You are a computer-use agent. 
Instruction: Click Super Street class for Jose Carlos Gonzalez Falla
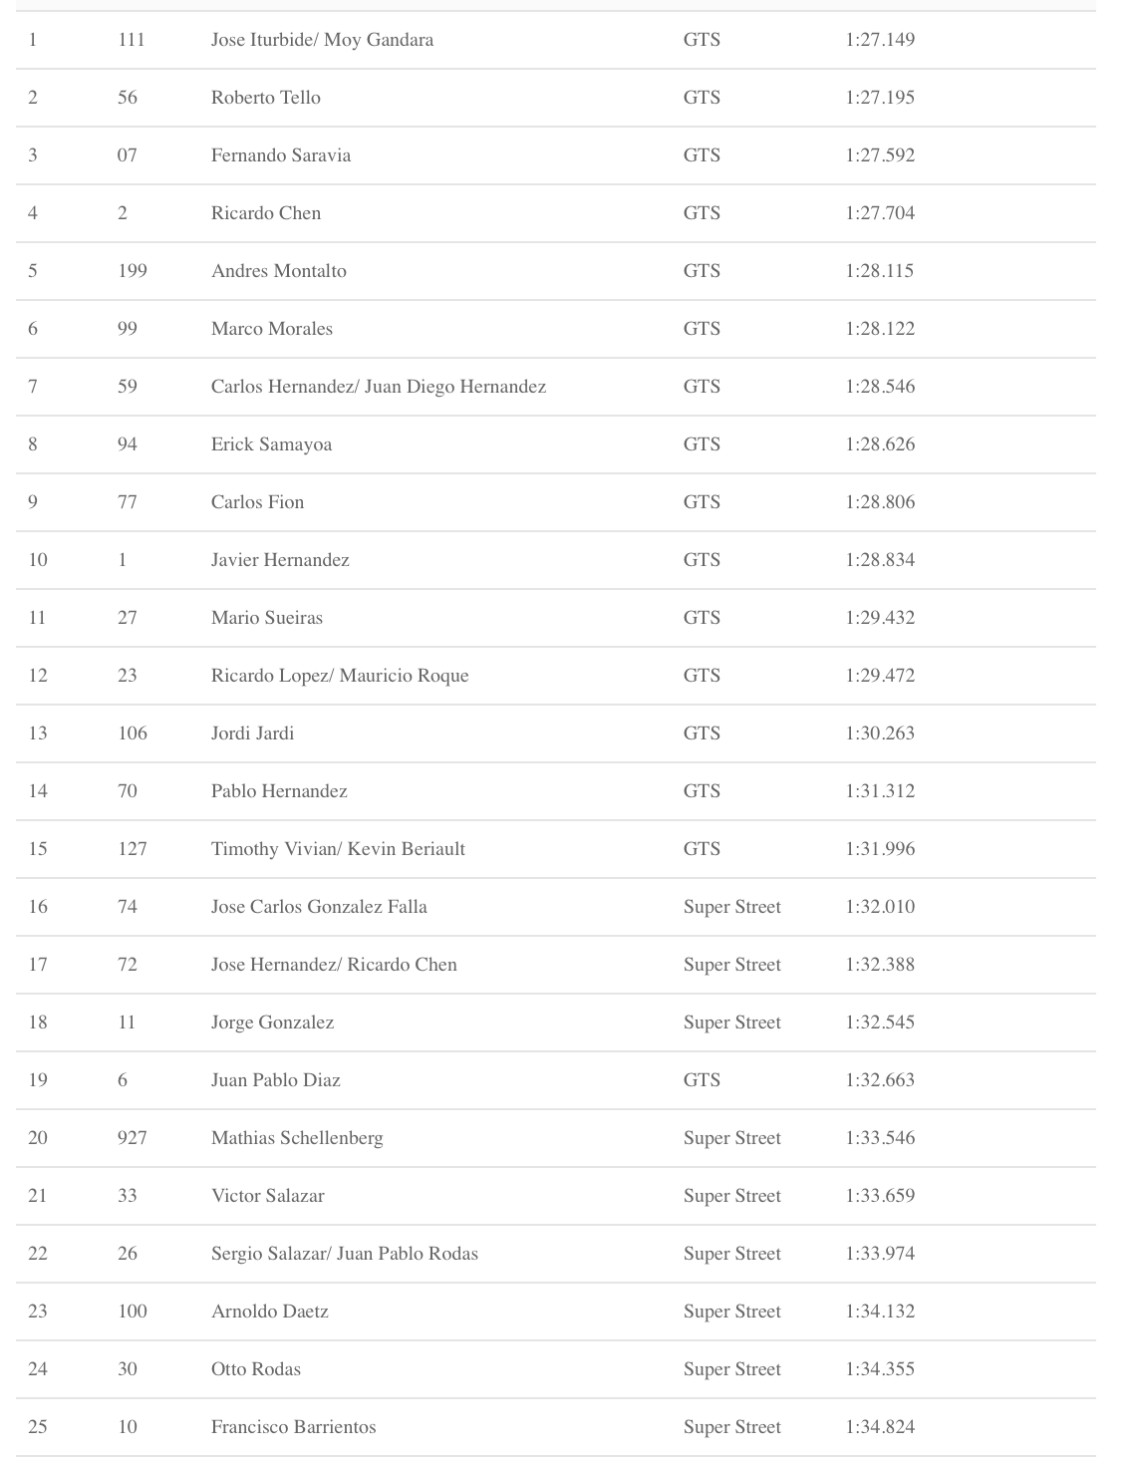732,907
